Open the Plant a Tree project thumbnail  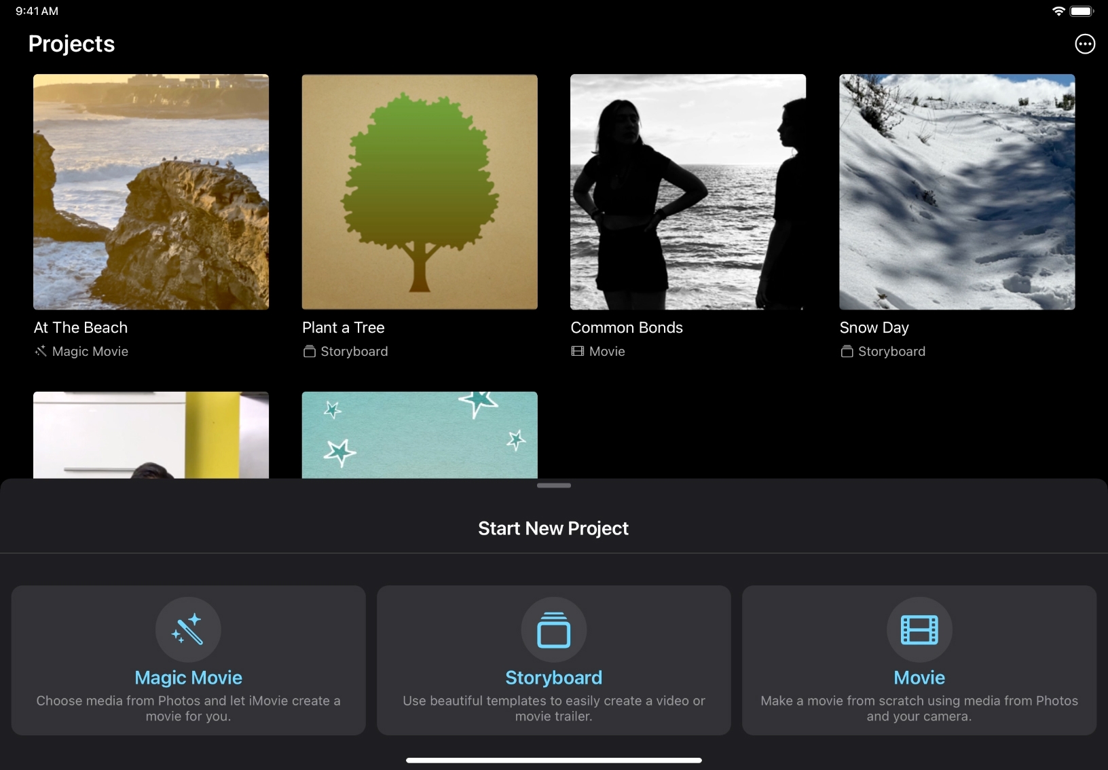(x=420, y=192)
